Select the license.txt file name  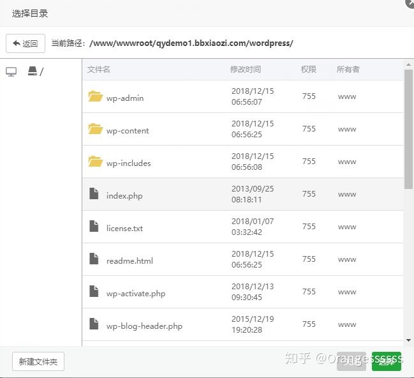pyautogui.click(x=124, y=229)
